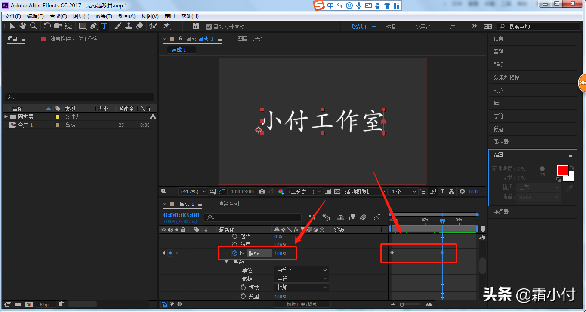
Task: Toggle stopwatch for 偏移 property
Action: [234, 253]
